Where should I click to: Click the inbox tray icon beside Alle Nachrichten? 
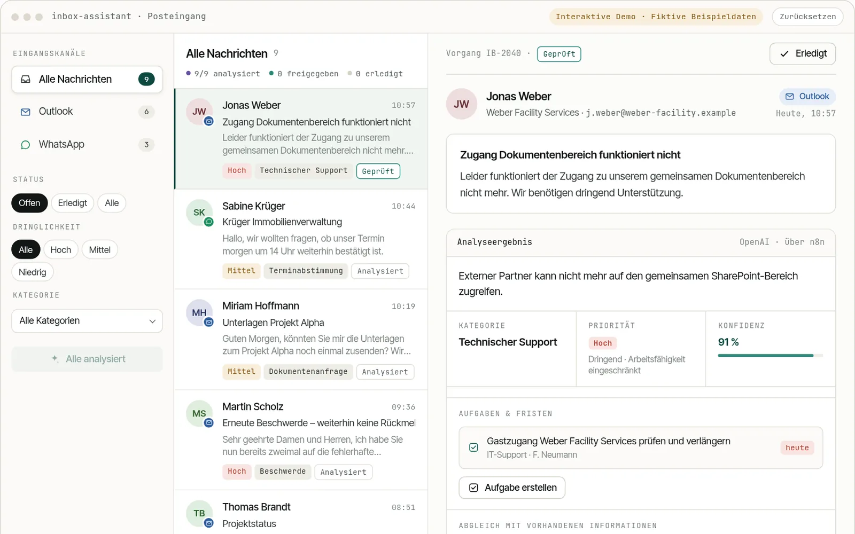(x=25, y=80)
